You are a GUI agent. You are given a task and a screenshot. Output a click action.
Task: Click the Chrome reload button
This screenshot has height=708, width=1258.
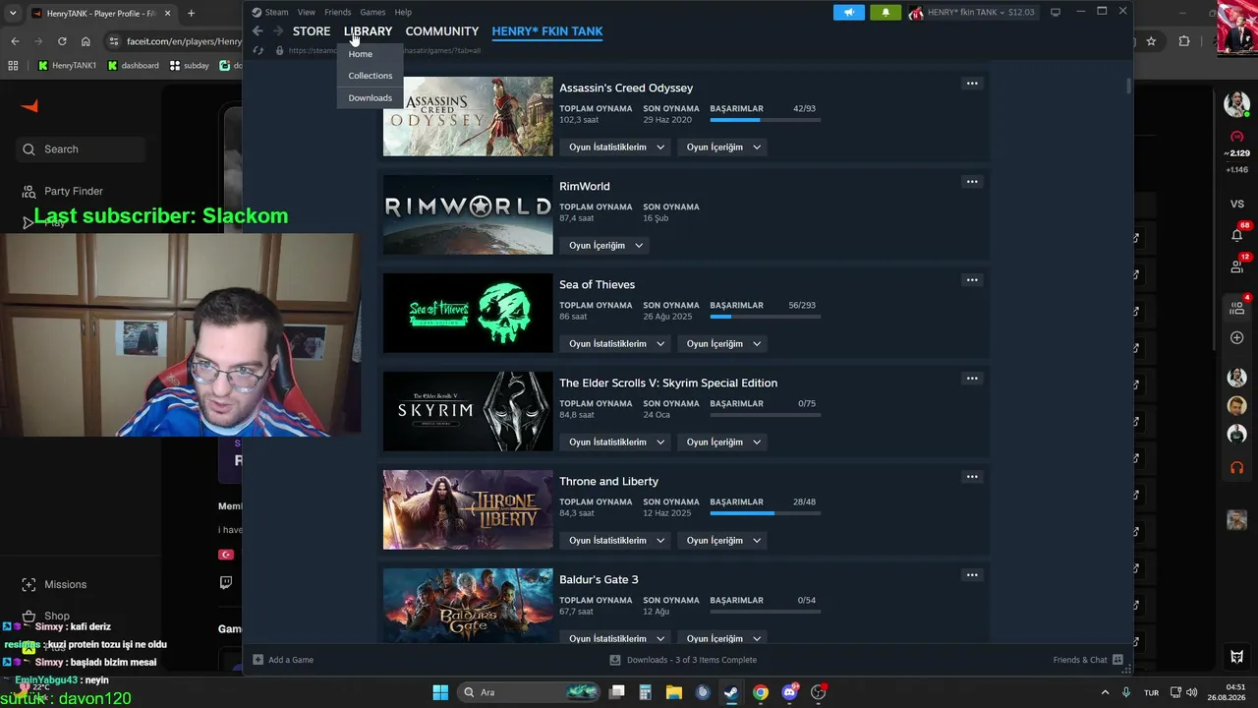[62, 41]
